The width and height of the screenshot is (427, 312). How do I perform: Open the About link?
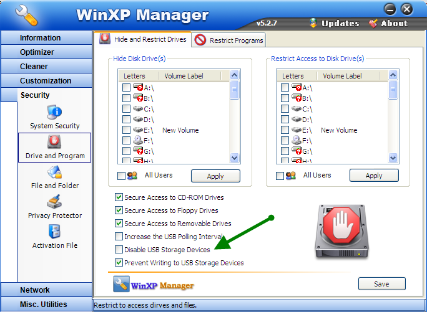click(x=394, y=24)
